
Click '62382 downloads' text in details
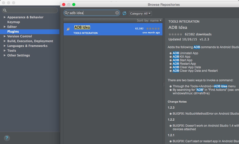[x=198, y=34]
